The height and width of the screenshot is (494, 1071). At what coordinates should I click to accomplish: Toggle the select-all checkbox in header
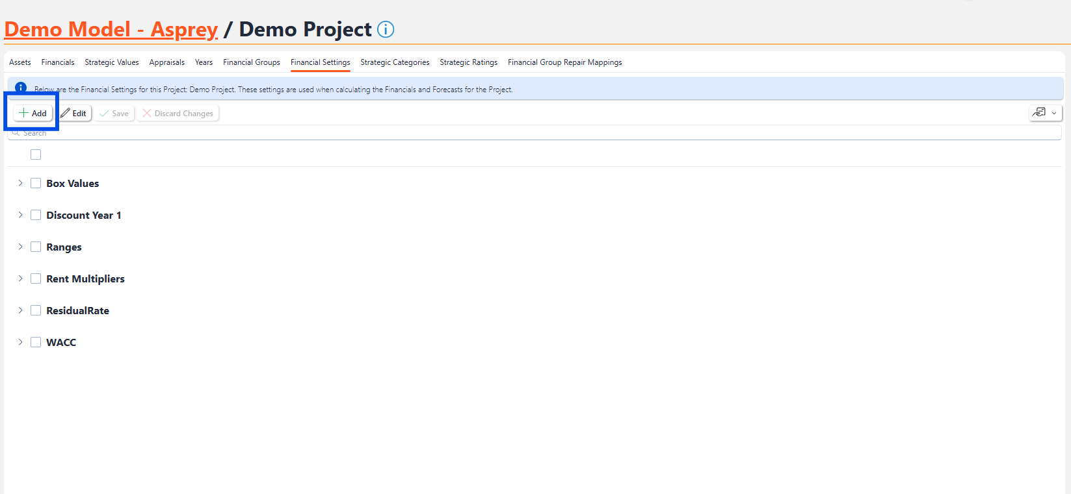coord(36,154)
